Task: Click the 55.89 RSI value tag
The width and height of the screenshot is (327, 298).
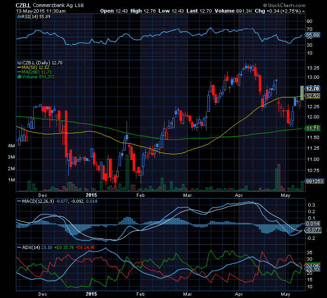Action: (x=313, y=35)
